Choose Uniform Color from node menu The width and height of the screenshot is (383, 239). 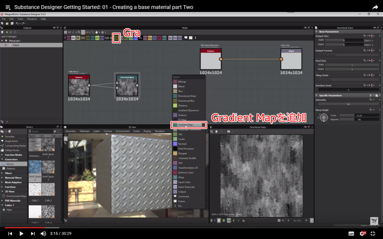(189, 172)
